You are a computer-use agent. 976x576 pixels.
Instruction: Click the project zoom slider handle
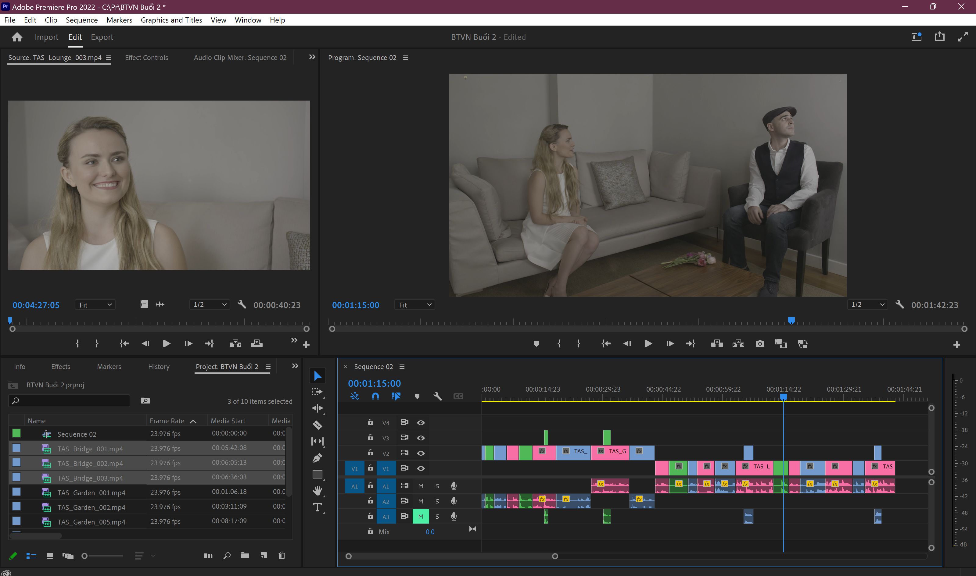pos(84,556)
